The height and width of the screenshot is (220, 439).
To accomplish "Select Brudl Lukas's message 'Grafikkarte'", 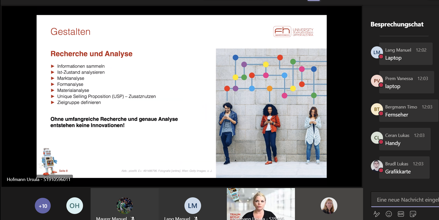I will pyautogui.click(x=404, y=168).
